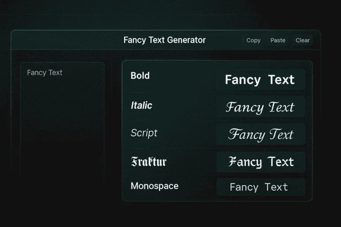Click the monospace Fancy Text output box
The image size is (341, 227).
(x=260, y=187)
